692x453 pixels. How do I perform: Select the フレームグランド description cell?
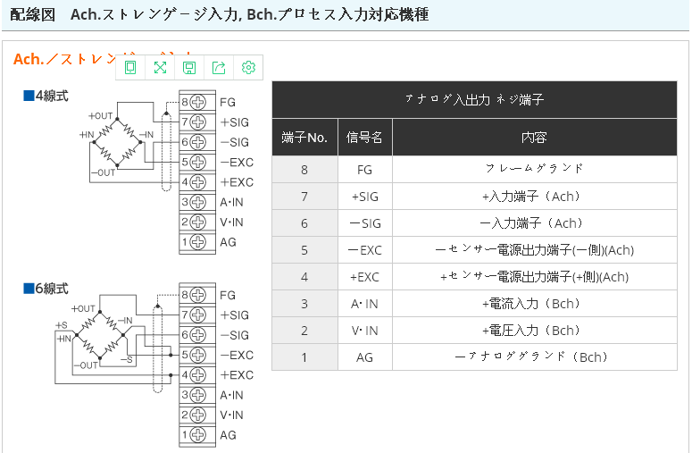click(x=534, y=169)
